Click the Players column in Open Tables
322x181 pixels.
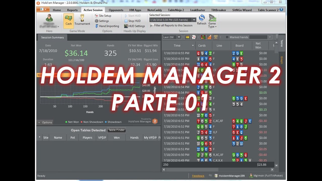(87, 138)
